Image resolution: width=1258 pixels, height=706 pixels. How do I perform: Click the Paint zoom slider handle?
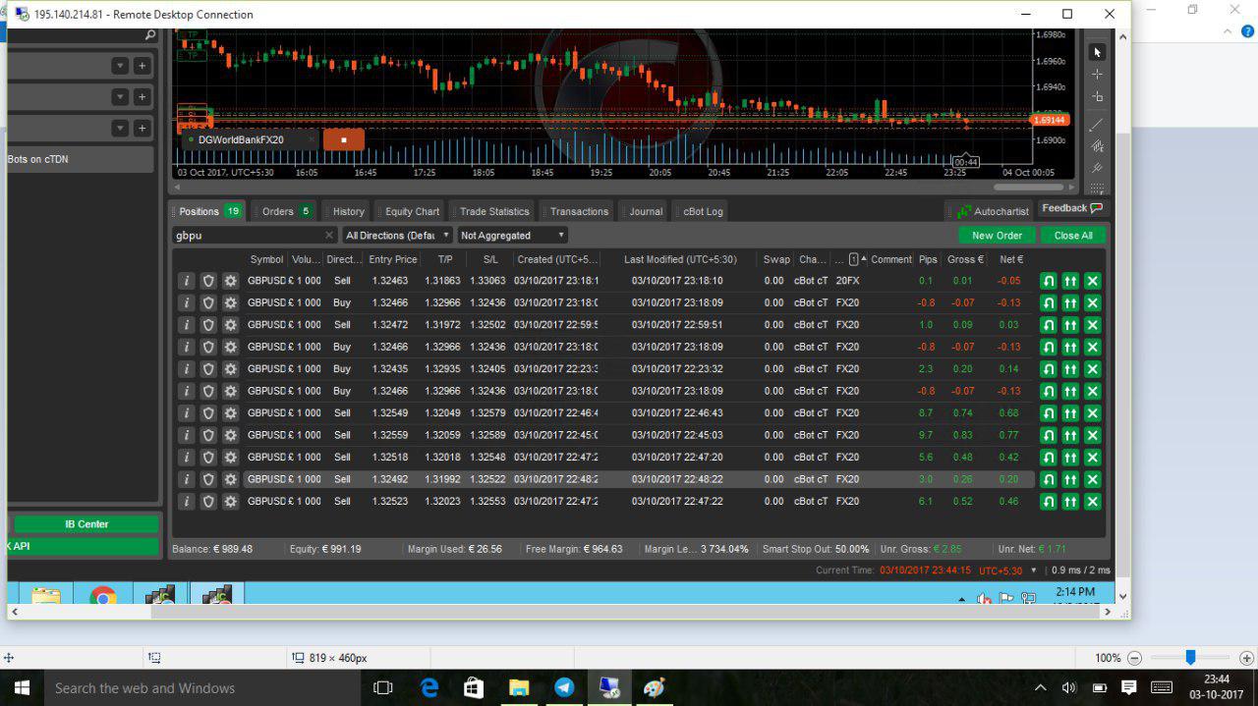[x=1190, y=658]
